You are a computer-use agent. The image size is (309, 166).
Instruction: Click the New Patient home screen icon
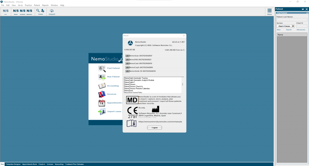tap(102, 77)
